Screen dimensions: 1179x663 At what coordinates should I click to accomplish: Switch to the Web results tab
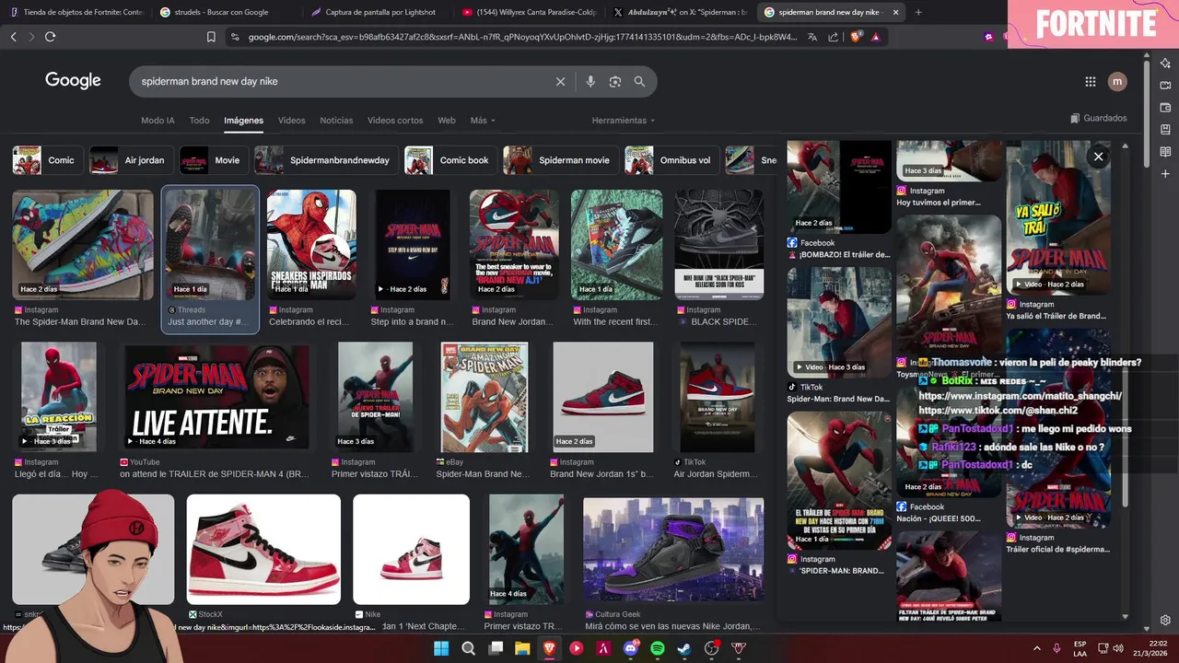coord(447,121)
